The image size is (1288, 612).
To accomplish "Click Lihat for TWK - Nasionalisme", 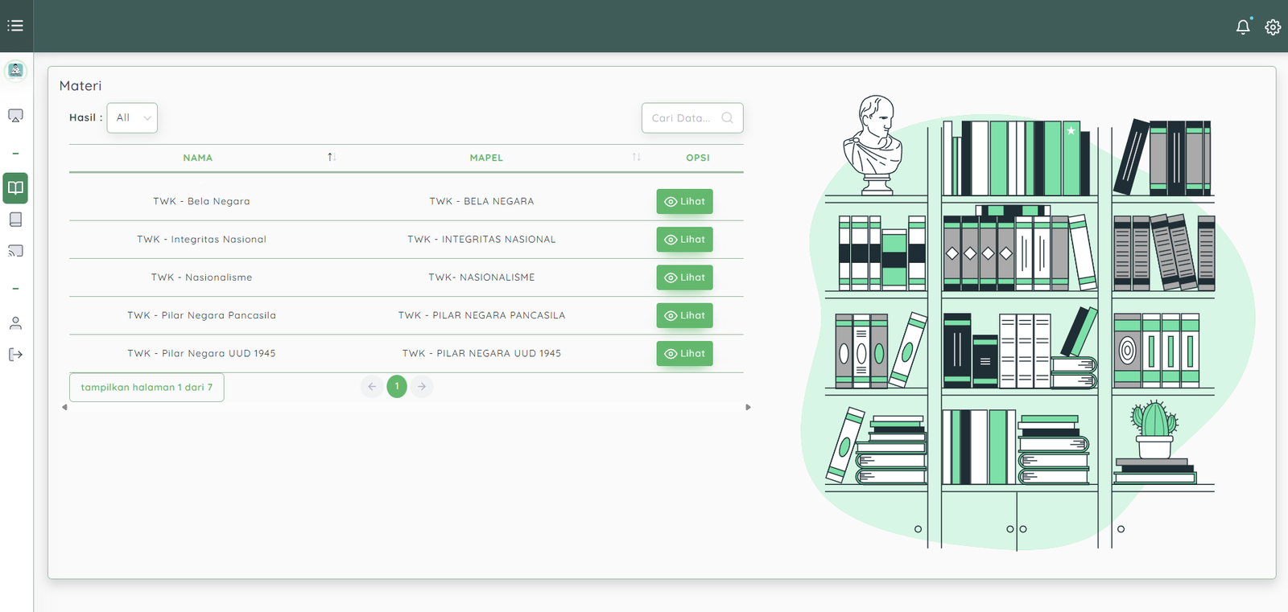I will click(684, 278).
